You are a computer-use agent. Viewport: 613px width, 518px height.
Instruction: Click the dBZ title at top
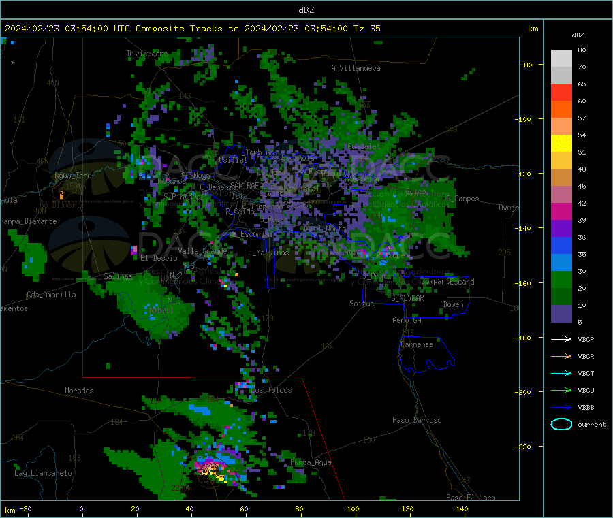click(306, 10)
